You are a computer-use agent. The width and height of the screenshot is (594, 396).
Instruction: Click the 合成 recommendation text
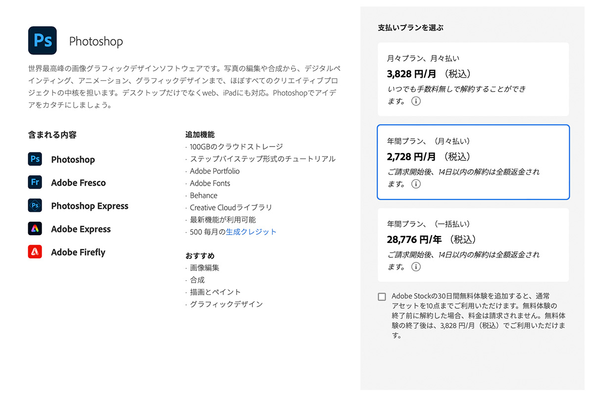click(197, 280)
